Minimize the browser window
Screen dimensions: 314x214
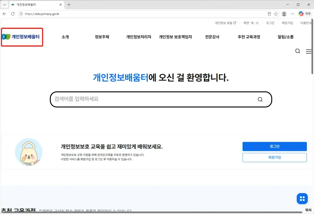tap(288, 4)
